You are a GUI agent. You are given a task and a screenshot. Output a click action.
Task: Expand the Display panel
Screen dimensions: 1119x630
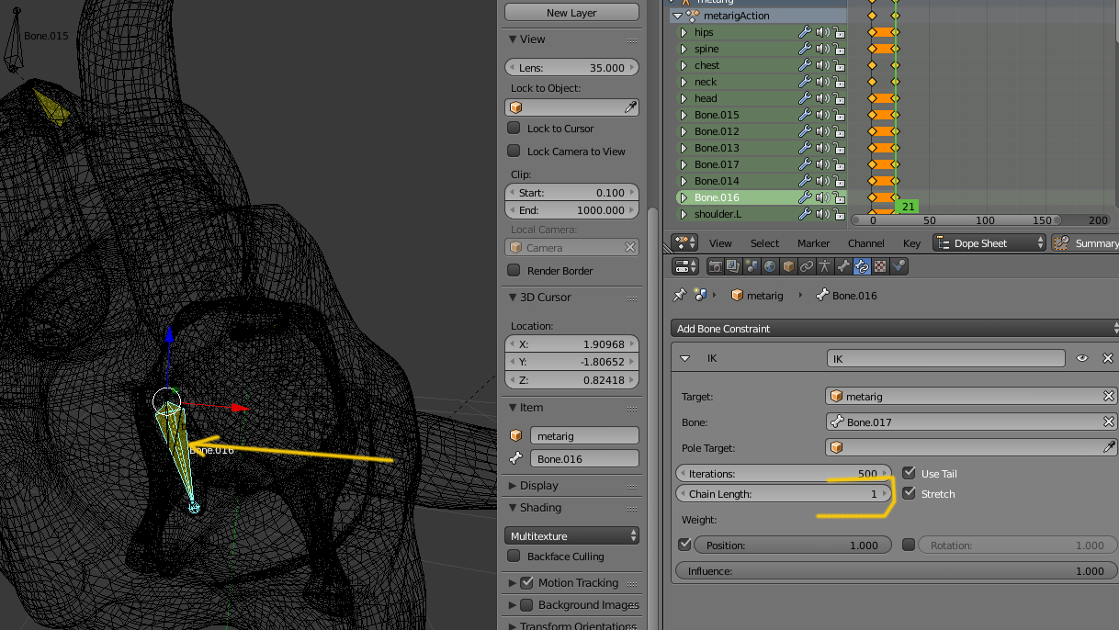point(538,486)
